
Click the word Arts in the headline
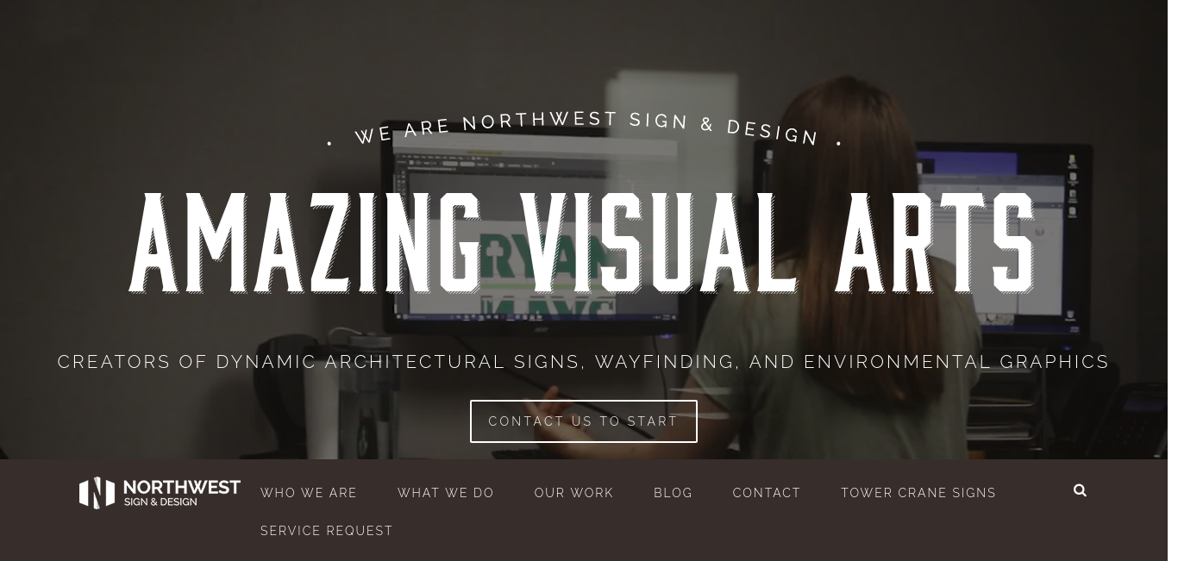[x=937, y=243]
